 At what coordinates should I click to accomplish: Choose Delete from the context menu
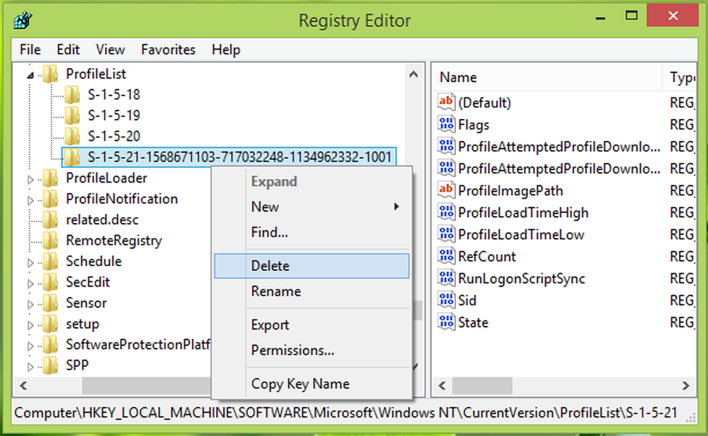[x=312, y=266]
